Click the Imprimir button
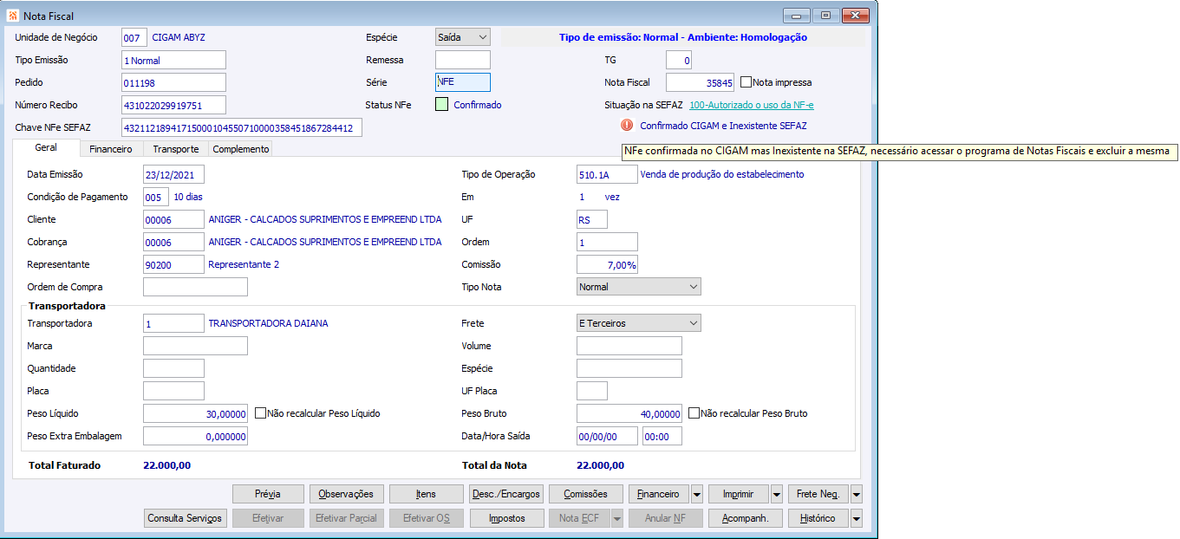 point(739,494)
